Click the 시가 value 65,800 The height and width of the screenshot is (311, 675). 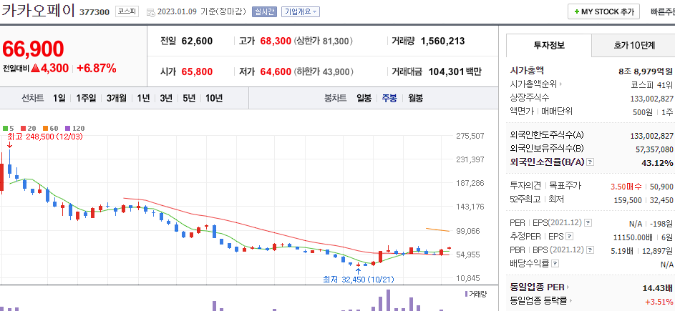pos(197,71)
